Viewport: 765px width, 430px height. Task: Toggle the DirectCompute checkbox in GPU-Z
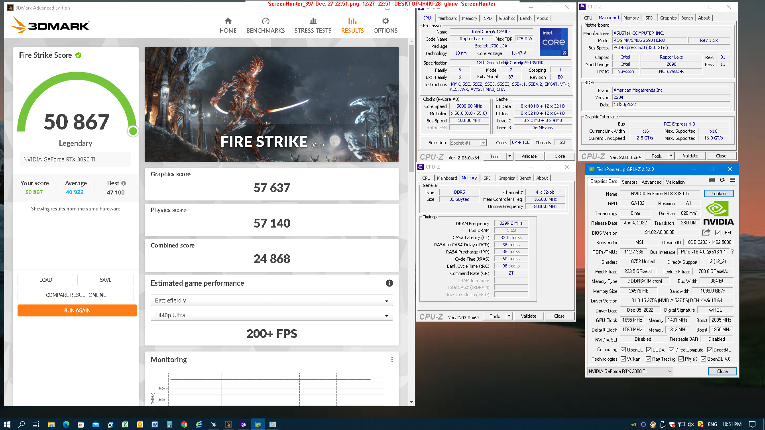pos(671,350)
